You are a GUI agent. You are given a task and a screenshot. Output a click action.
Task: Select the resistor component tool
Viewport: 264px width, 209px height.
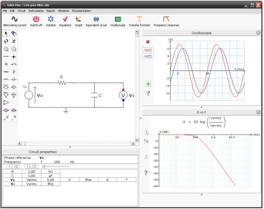6,72
